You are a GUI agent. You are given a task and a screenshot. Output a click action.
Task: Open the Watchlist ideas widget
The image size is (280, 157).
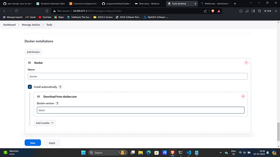tap(11, 152)
